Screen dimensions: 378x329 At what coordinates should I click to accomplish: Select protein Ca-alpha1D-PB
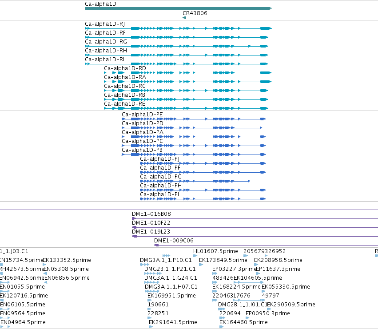[142, 150]
